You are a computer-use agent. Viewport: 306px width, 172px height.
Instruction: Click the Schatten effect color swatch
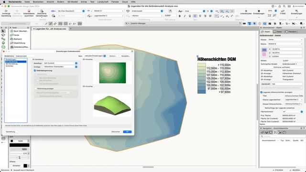pos(25,166)
